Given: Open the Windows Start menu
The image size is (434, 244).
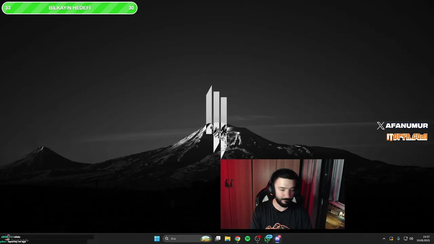Looking at the screenshot, I should tap(157, 239).
